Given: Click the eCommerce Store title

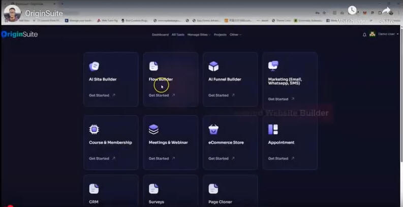Looking at the screenshot, I should point(226,143).
